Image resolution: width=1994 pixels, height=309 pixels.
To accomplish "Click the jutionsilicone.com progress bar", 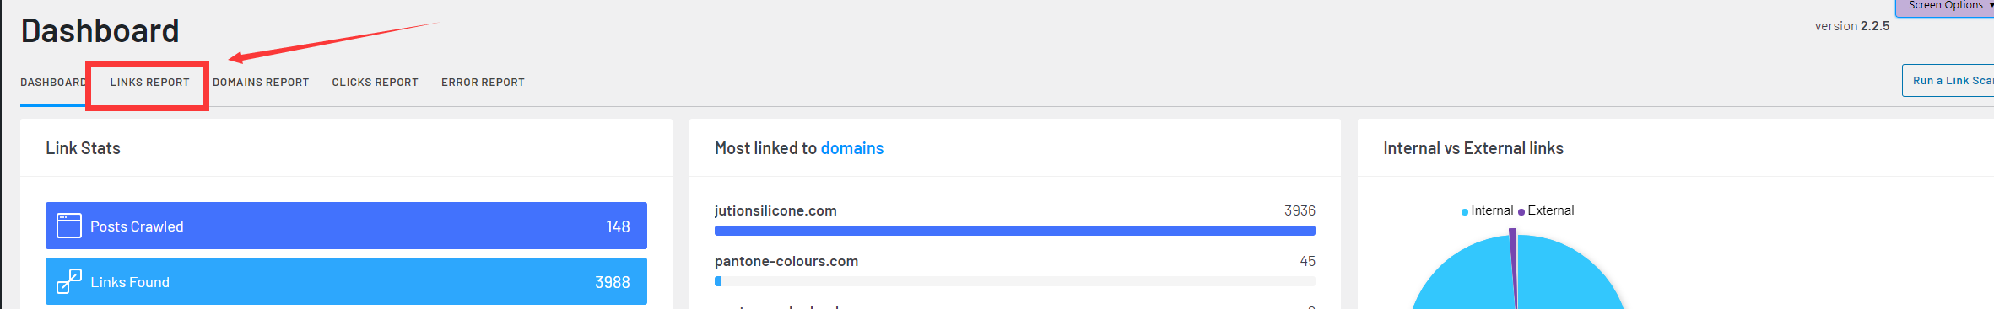I will 1015,231.
